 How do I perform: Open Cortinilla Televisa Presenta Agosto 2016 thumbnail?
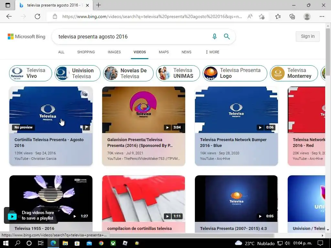[51, 110]
